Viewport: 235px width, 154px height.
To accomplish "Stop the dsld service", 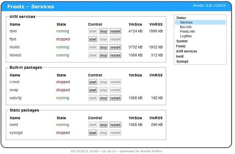I will coord(103,31).
